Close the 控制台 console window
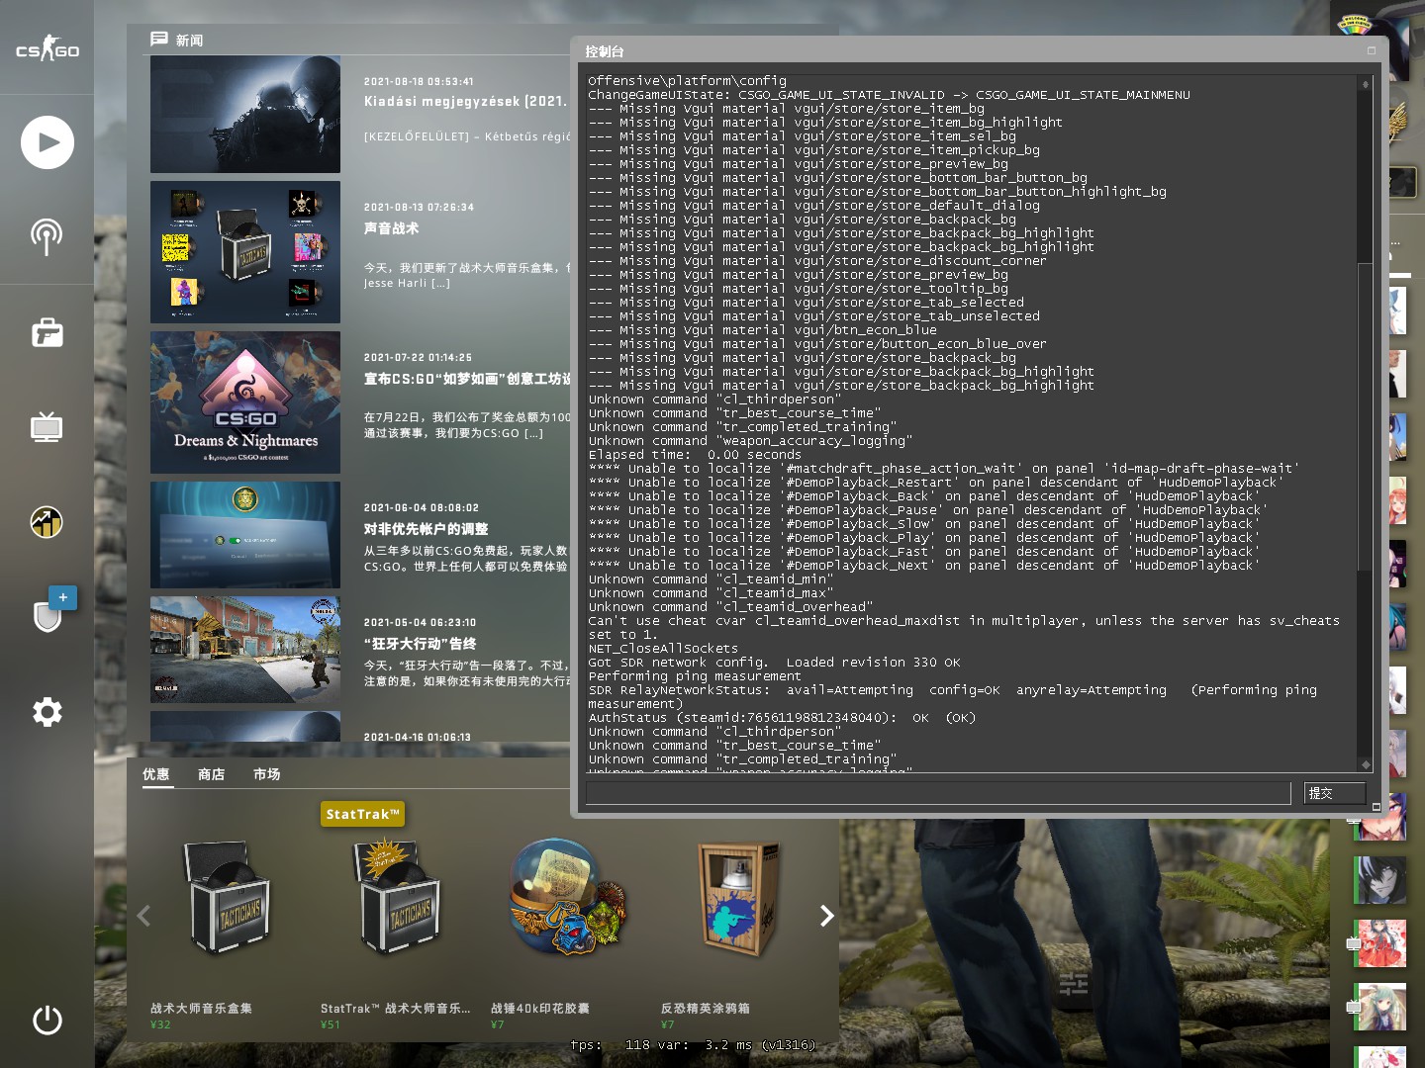This screenshot has height=1068, width=1425. pyautogui.click(x=1372, y=50)
